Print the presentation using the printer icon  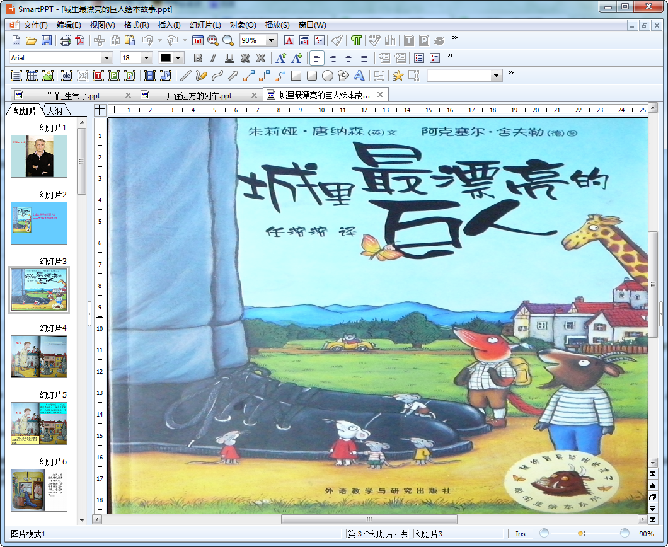click(x=66, y=40)
